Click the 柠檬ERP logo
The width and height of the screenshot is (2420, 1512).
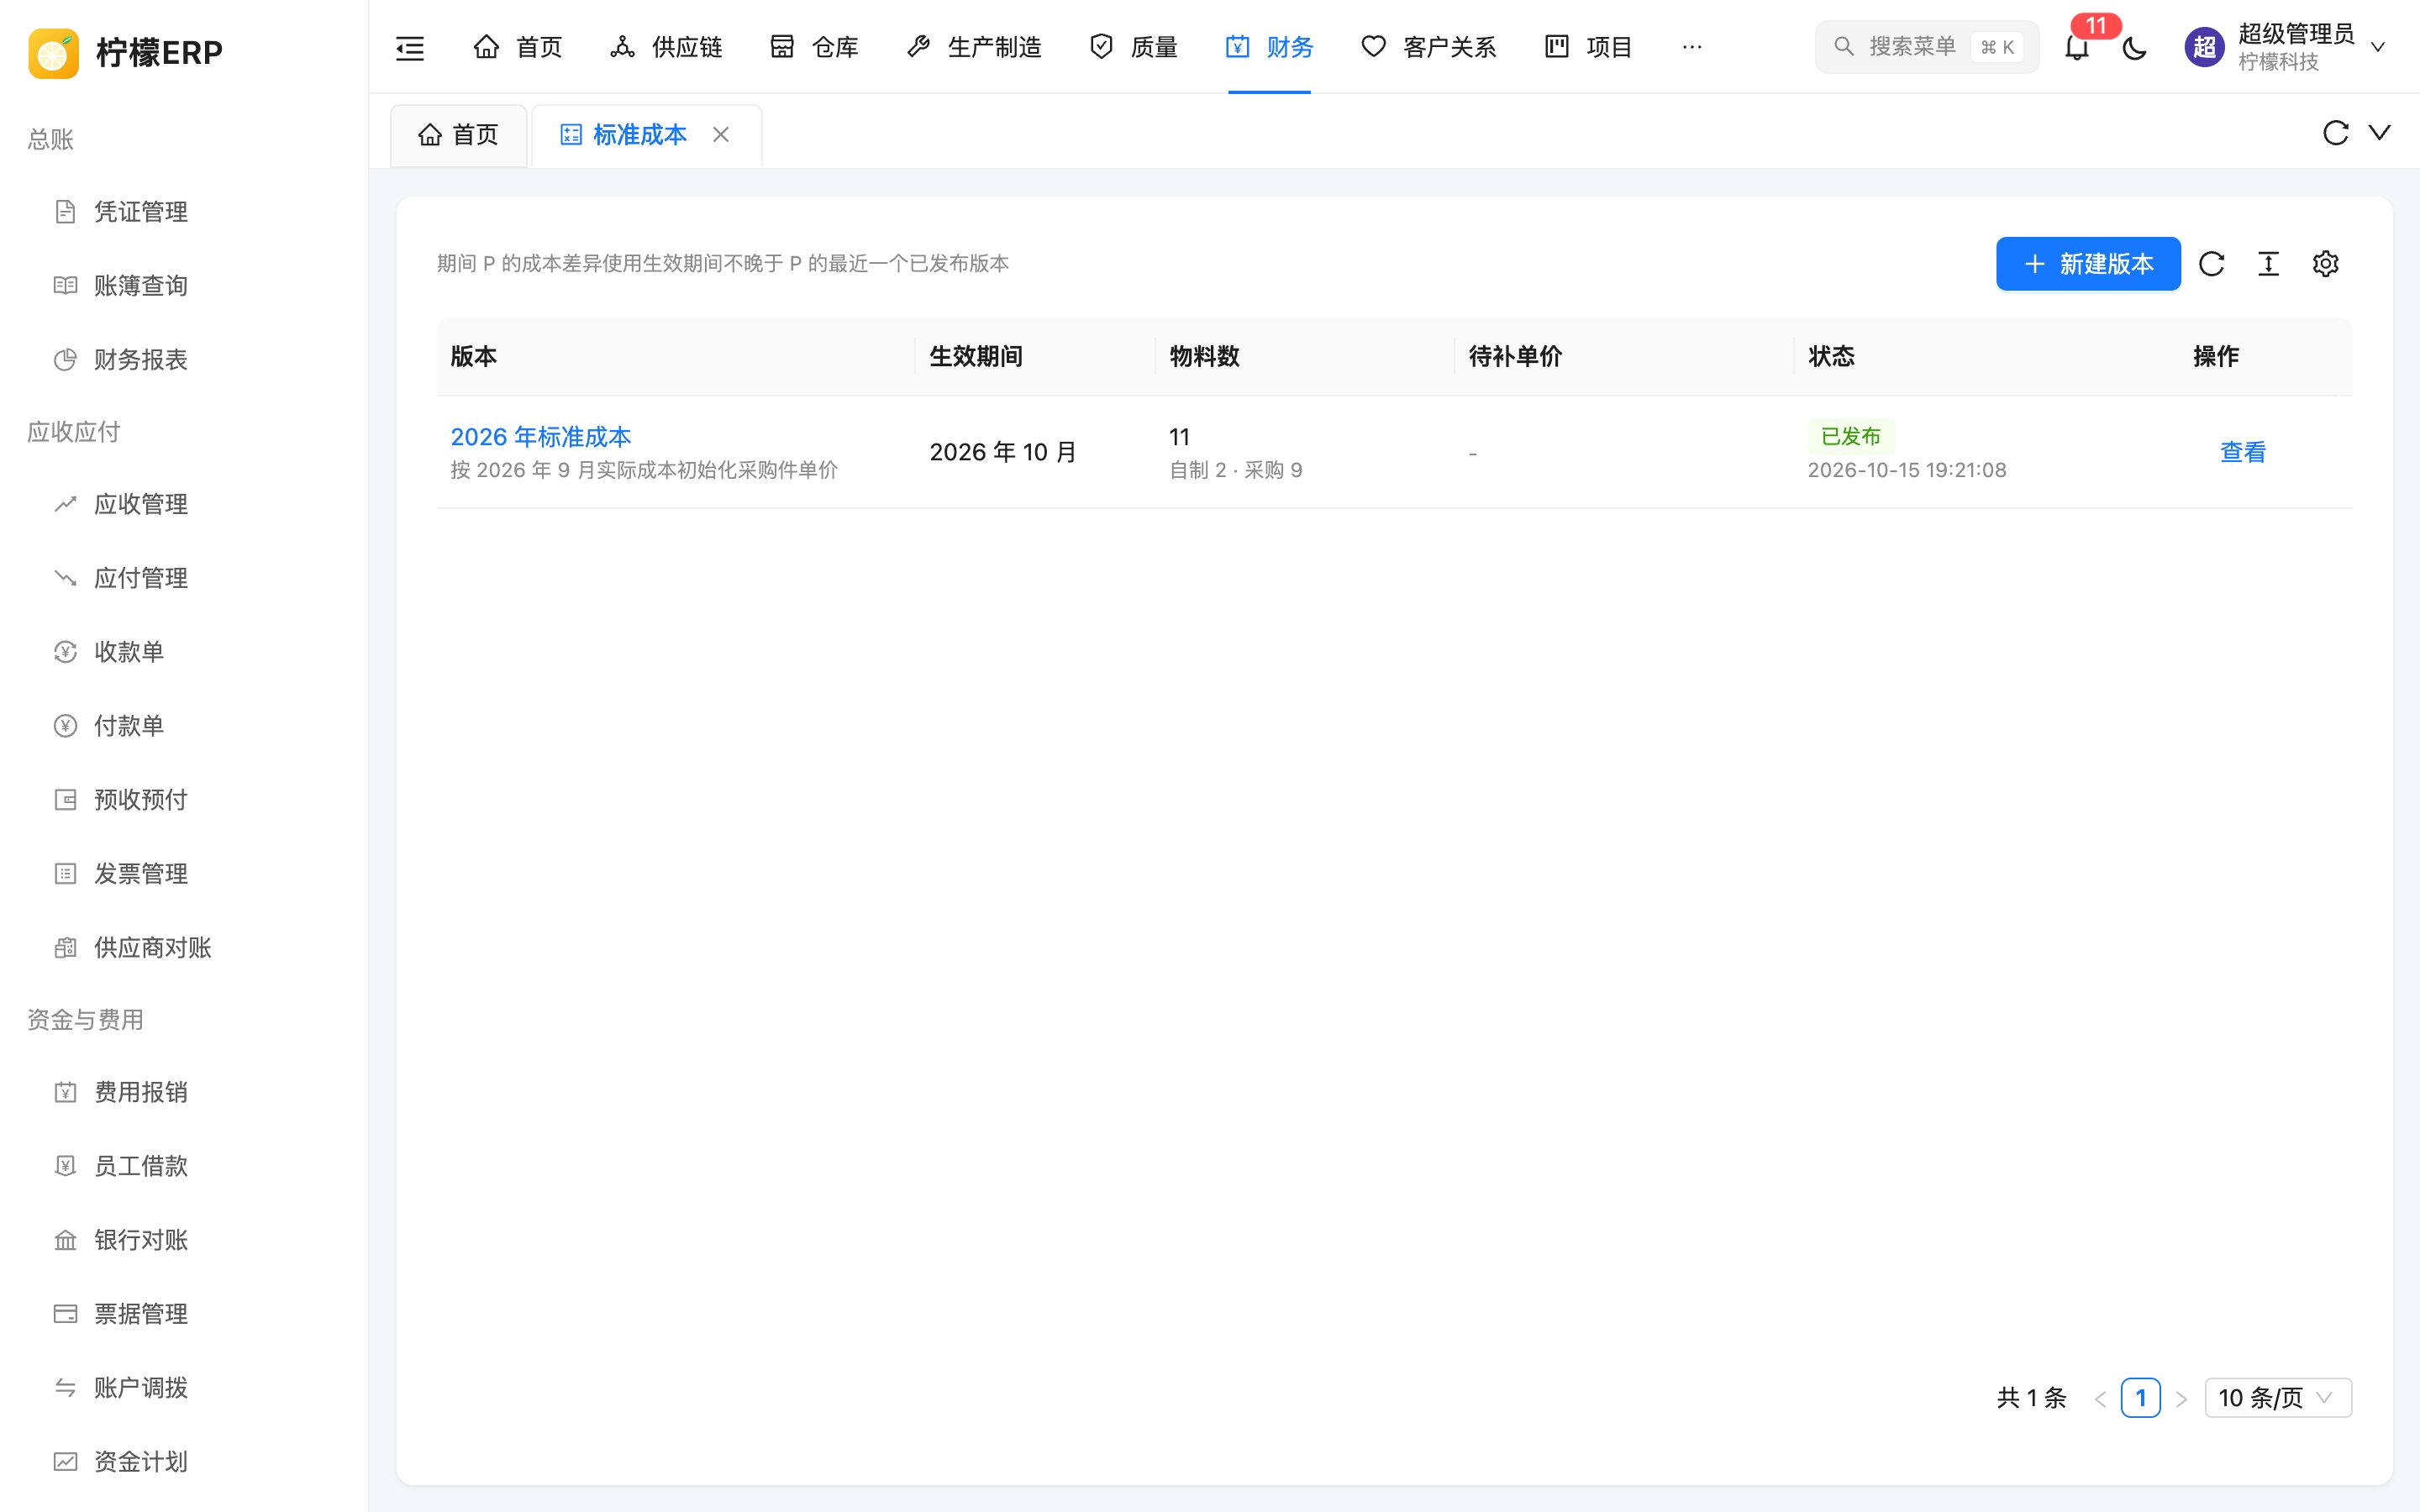coord(126,52)
